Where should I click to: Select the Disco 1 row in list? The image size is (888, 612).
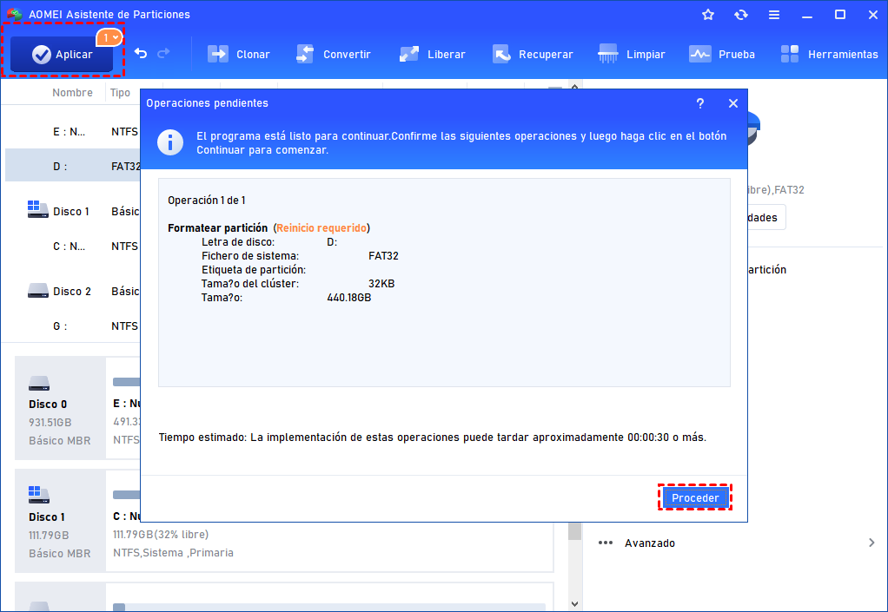71,211
